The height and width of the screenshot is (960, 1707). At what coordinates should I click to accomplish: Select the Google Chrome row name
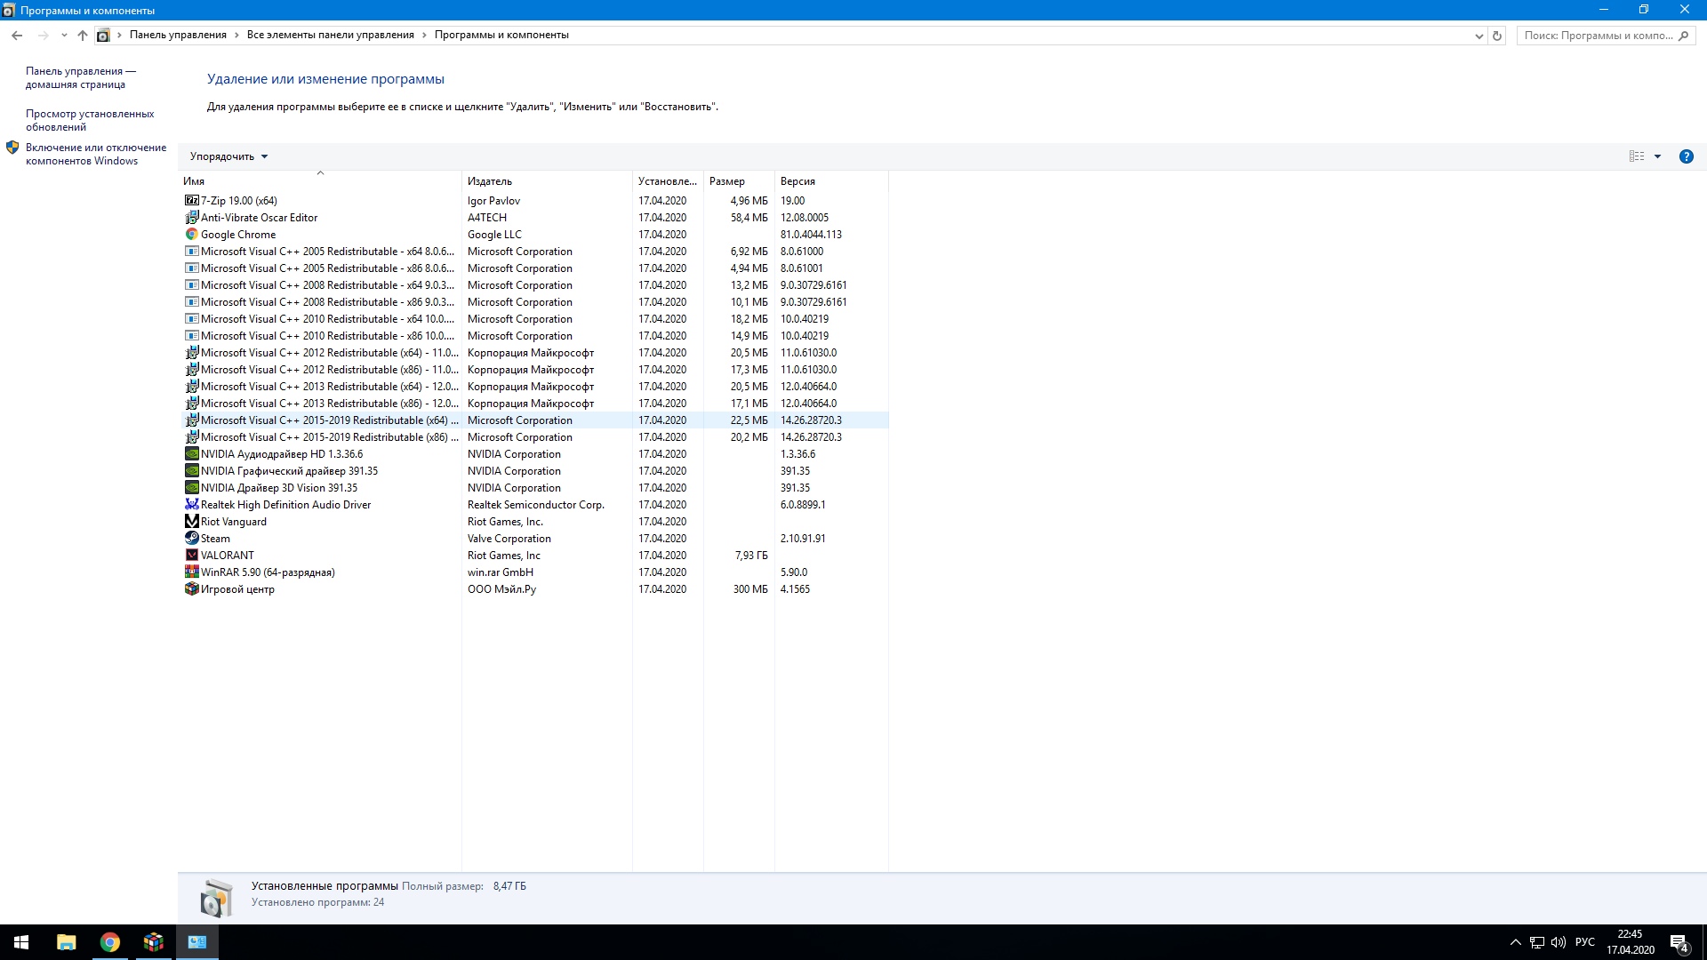238,235
